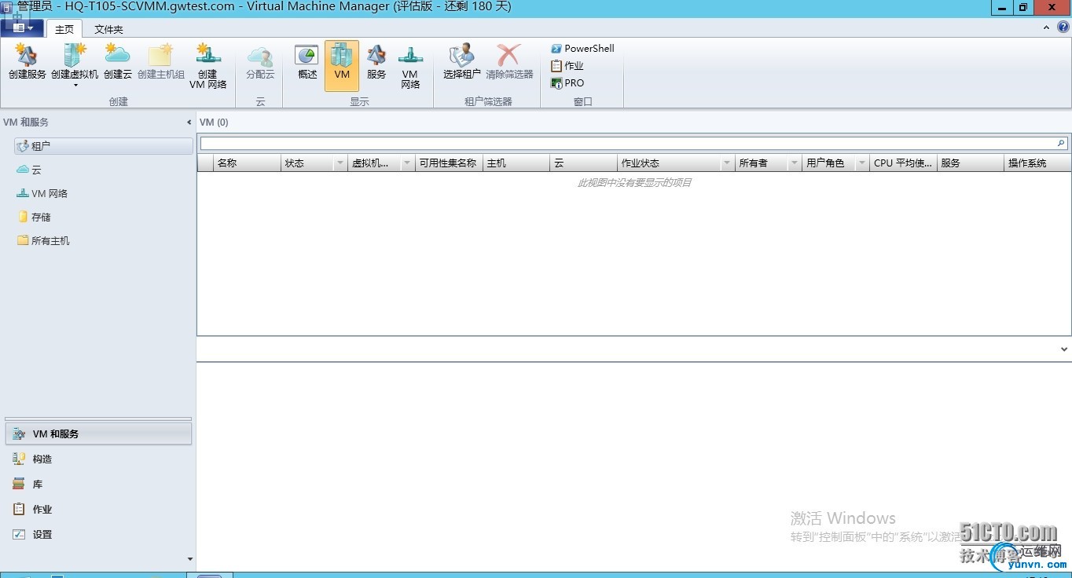
Task: Open the help icon at ribbon corner
Action: tap(1063, 27)
